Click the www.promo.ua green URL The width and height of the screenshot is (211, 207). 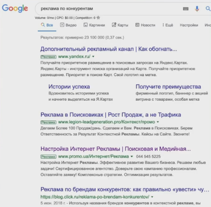(93, 156)
